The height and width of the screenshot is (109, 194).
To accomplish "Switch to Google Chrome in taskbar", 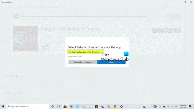I will [x=115, y=107].
